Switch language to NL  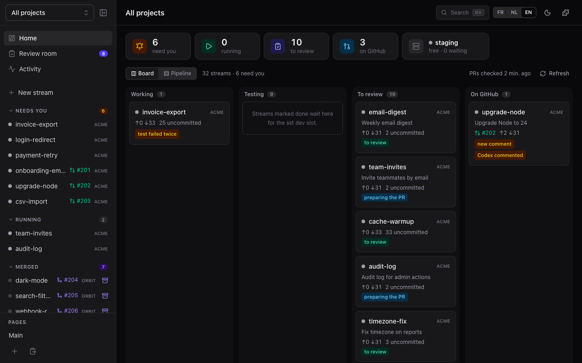pos(514,13)
